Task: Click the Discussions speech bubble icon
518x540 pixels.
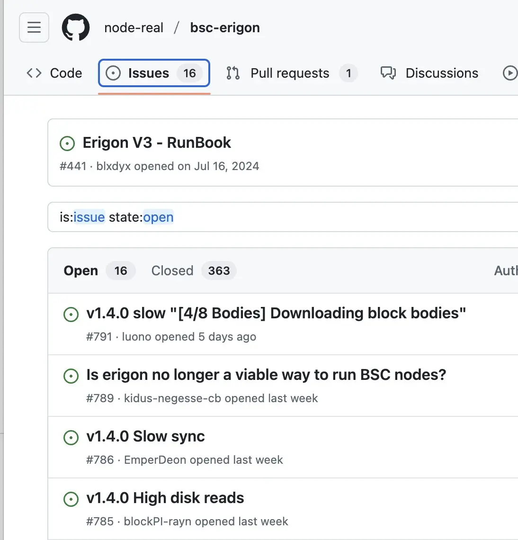Action: point(388,73)
